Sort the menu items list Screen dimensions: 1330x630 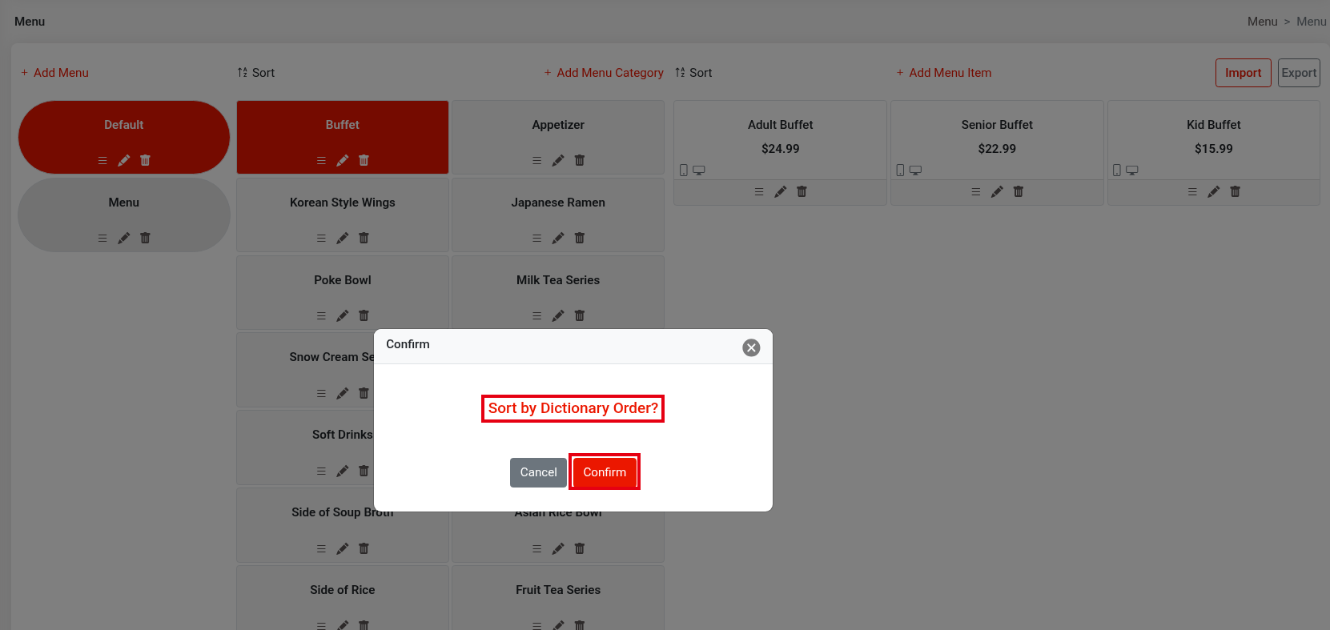[693, 73]
